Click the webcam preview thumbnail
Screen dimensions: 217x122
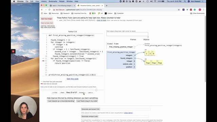(25, 108)
